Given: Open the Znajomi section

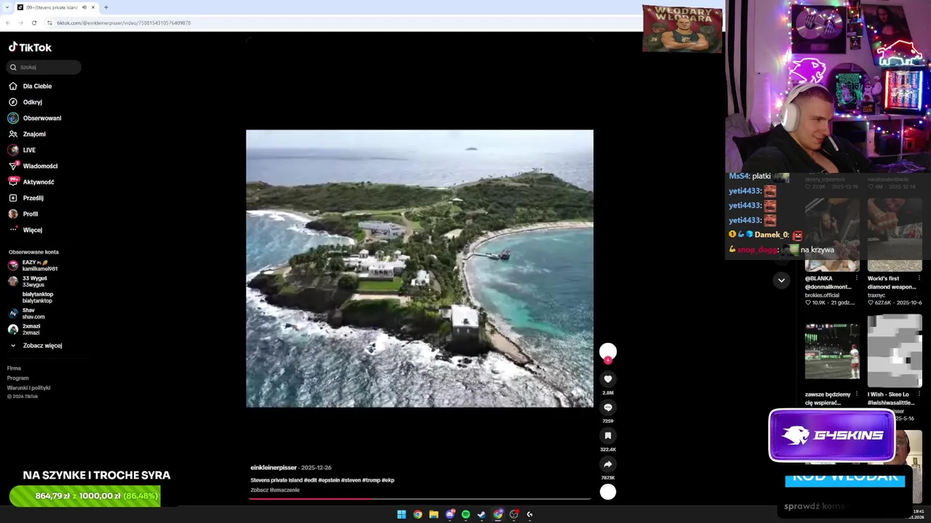Looking at the screenshot, I should click(27, 134).
